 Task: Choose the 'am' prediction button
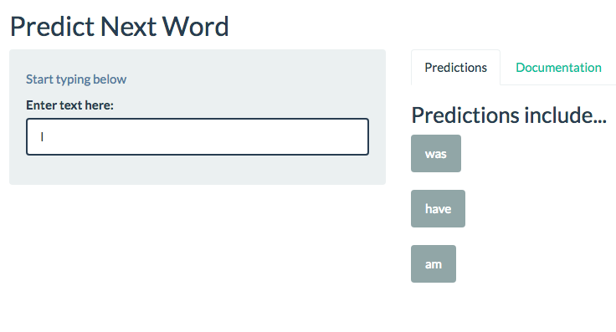(434, 263)
